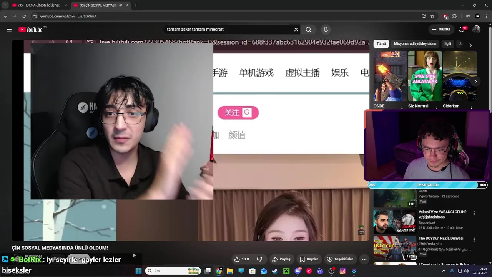
Task: Open the CS'DE short thumbnail
Action: (x=390, y=76)
